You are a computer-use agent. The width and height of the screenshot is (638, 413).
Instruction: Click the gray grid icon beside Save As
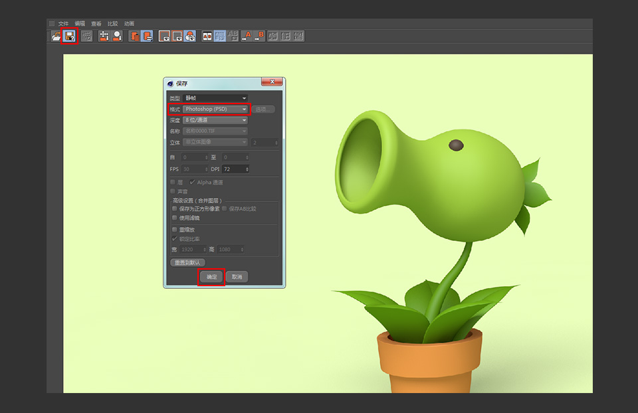(86, 36)
